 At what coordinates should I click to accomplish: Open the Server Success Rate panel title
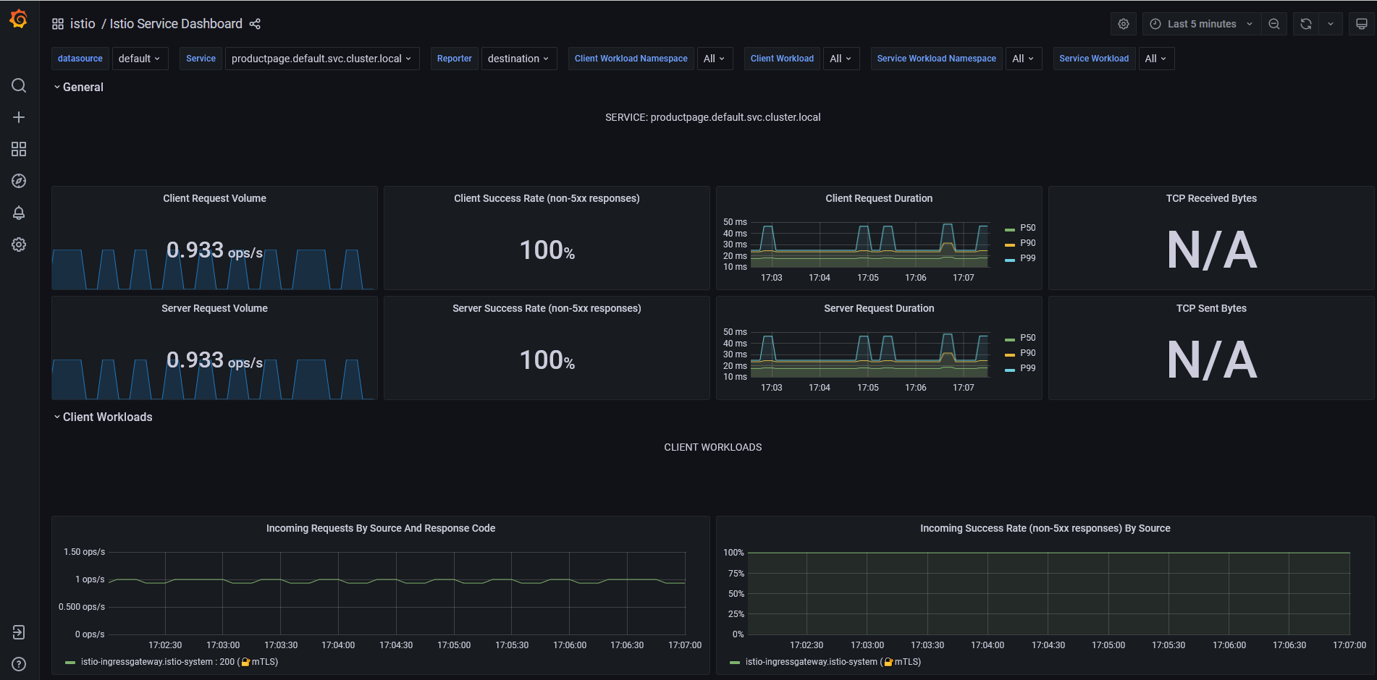547,308
